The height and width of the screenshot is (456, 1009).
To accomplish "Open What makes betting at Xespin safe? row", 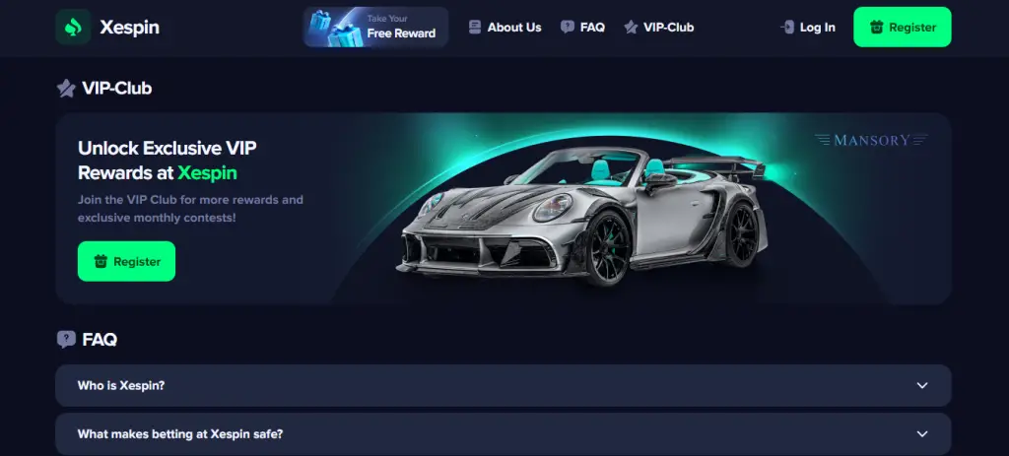I will click(x=504, y=434).
